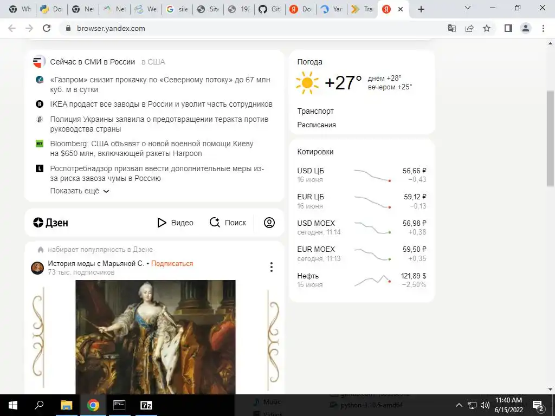Click the scrollbar up arrow
Screen dimensions: 555x416
(551, 43)
